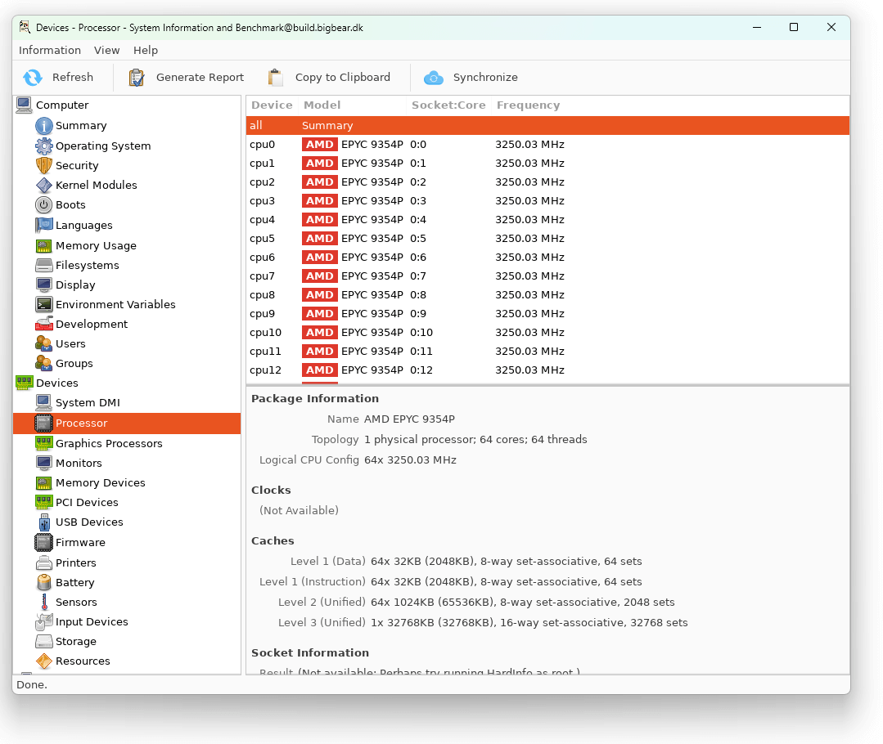Select the Development icon
Viewport: 883px width, 744px height.
44,324
